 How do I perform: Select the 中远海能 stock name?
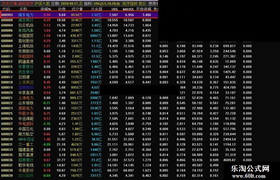pos(26,119)
